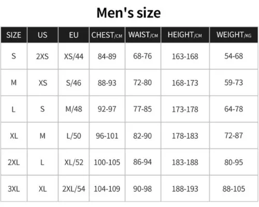The width and height of the screenshot is (259, 207).
Task: Click the 2XL/54 EU cell
Action: tap(74, 189)
